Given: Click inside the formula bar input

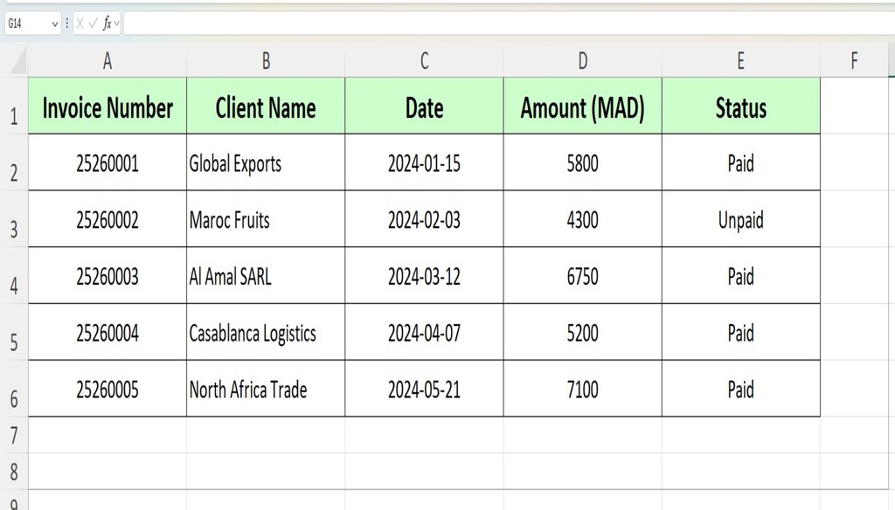Looking at the screenshot, I should click(x=507, y=24).
